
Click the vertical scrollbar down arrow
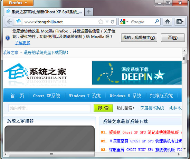pyautogui.click(x=184, y=149)
